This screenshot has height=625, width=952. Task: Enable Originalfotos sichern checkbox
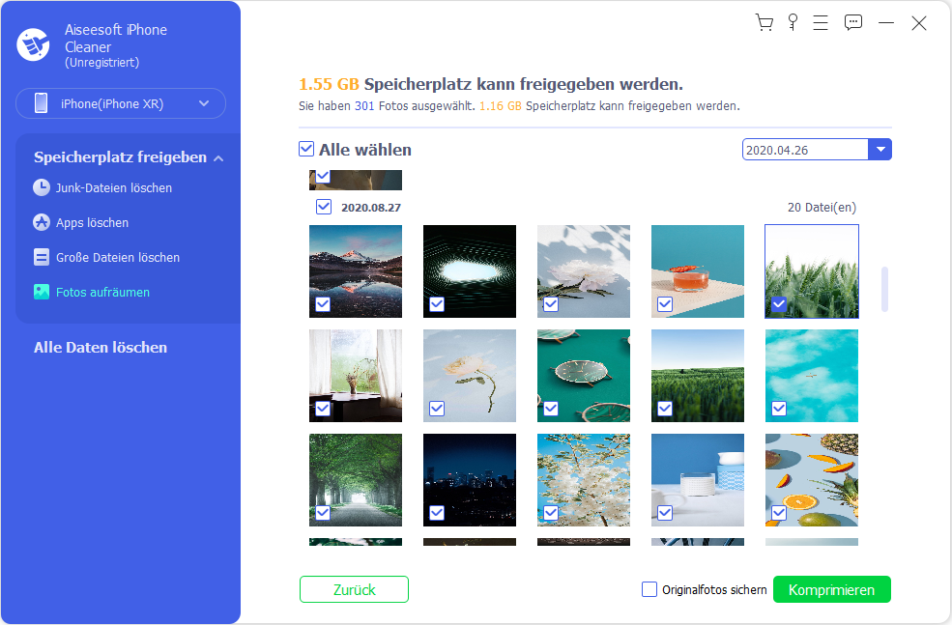click(x=649, y=589)
